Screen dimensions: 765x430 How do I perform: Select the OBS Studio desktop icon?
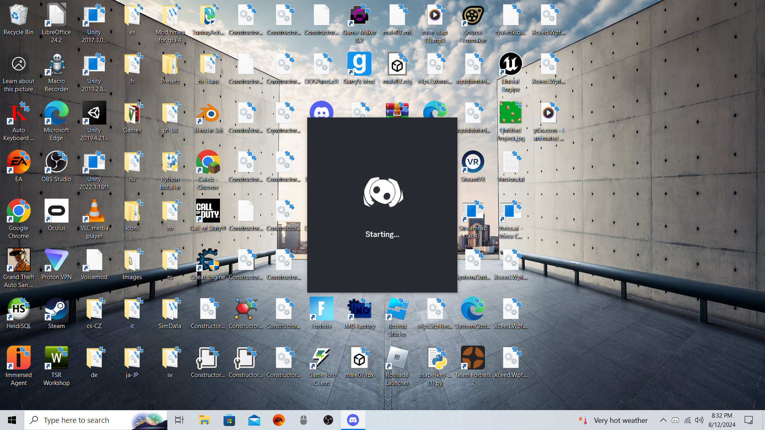click(x=56, y=163)
